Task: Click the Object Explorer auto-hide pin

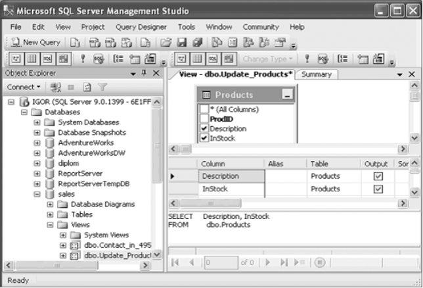Action: 144,73
